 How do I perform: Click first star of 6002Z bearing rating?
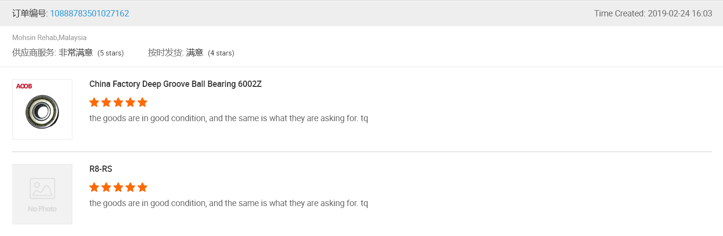tap(94, 102)
